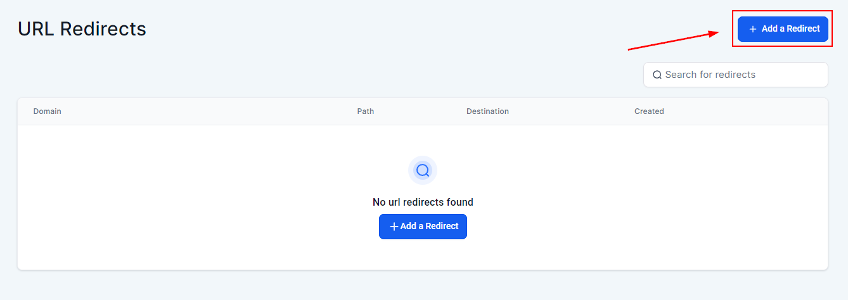The width and height of the screenshot is (848, 300).
Task: Click Add a Redirect under the empty-state message
Action: pyautogui.click(x=423, y=227)
